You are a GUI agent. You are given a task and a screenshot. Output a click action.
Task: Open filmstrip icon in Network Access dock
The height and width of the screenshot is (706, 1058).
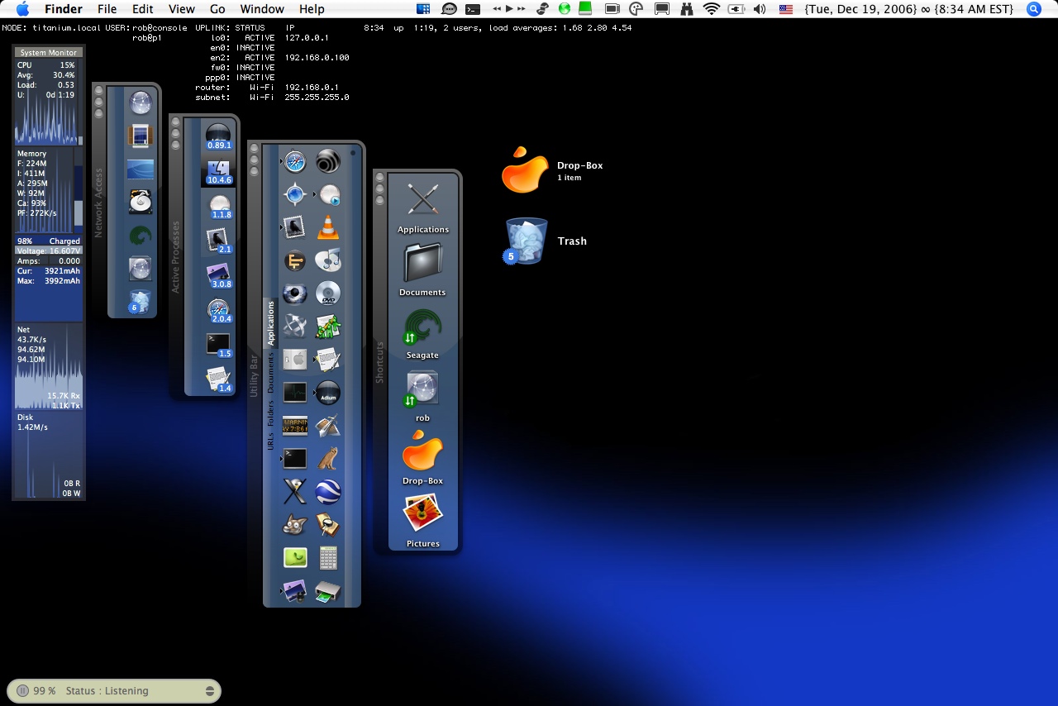point(141,136)
